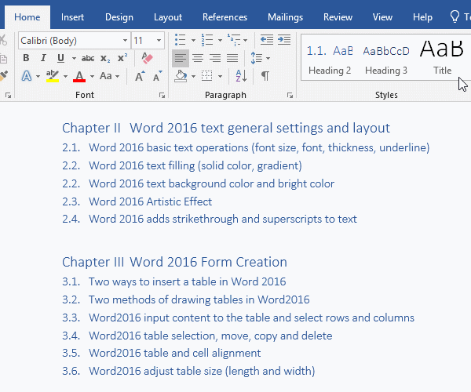Expand the font name dropdown arrow

point(125,41)
